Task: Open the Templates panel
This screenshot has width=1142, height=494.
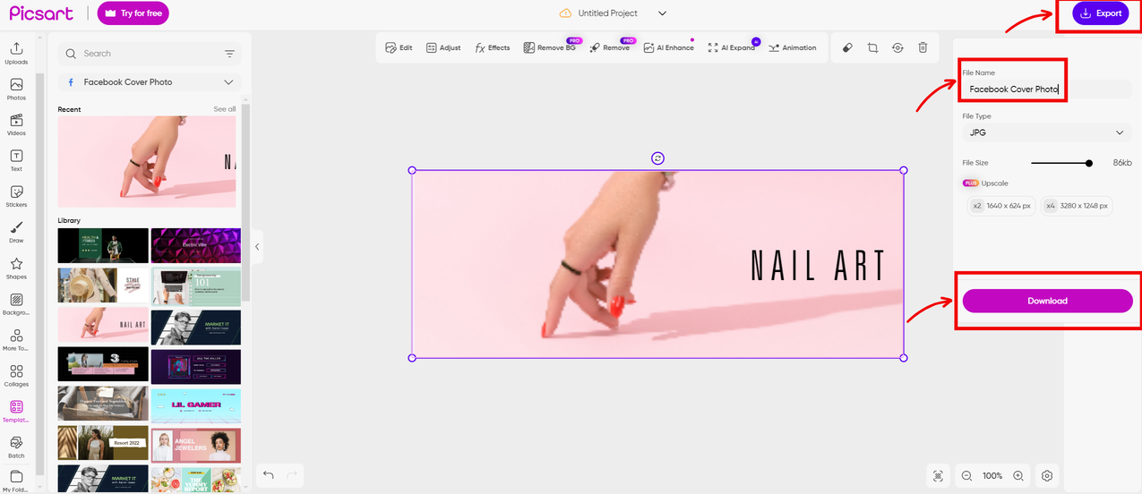Action: point(16,411)
